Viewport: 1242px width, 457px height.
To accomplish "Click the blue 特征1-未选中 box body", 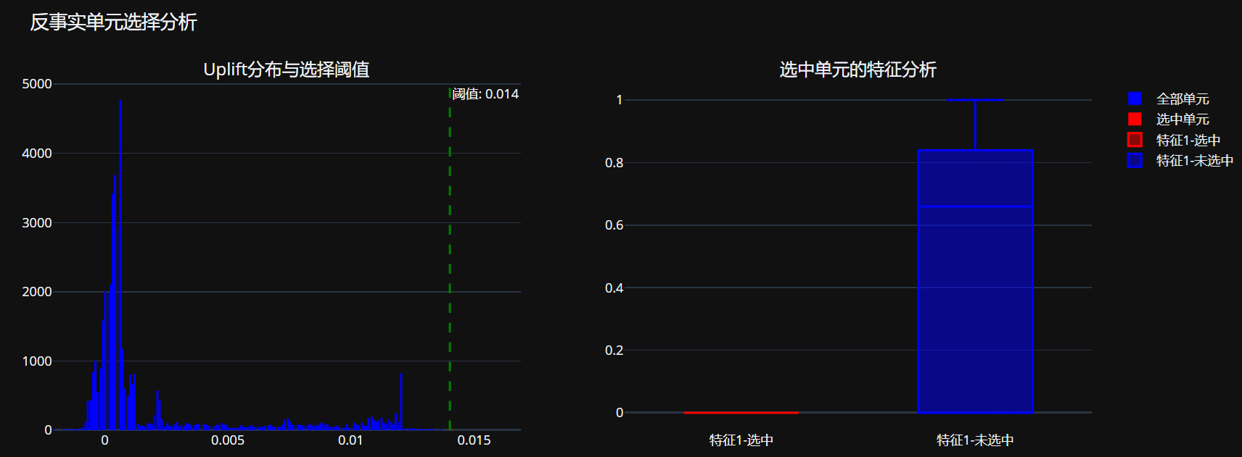I will 975,311.
